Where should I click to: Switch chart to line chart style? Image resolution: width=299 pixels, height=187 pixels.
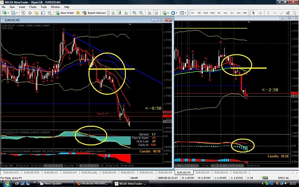[126, 13]
